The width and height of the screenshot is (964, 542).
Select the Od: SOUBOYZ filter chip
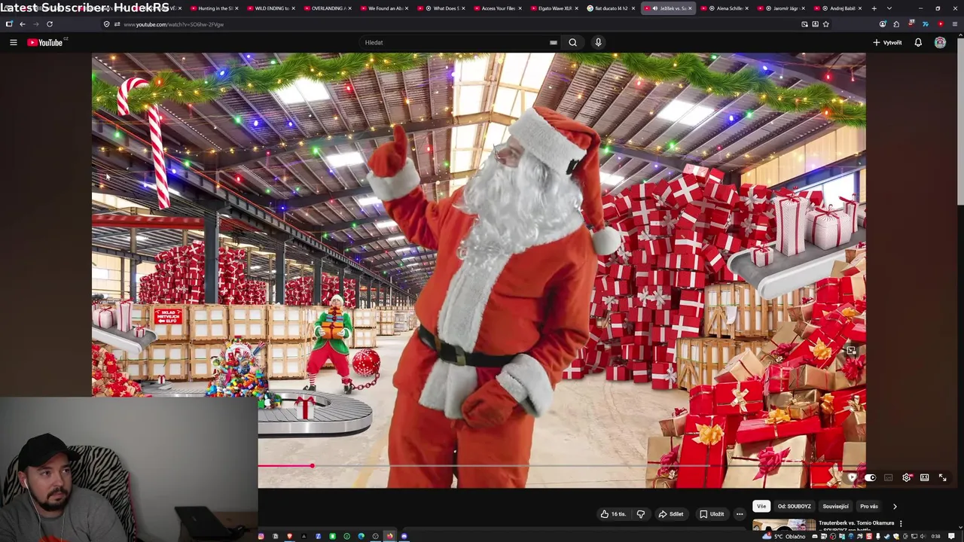(x=795, y=507)
